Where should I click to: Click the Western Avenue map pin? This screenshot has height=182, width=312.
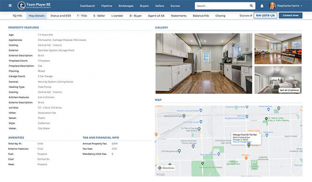(x=201, y=110)
